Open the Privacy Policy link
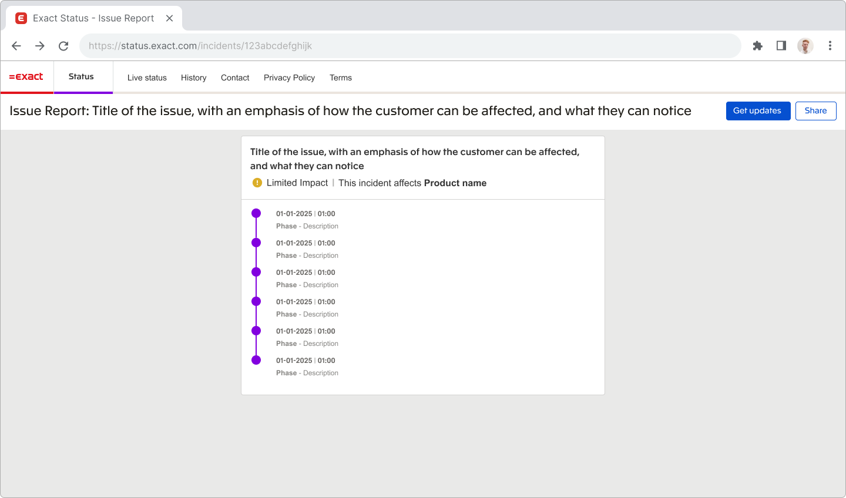 pos(289,78)
